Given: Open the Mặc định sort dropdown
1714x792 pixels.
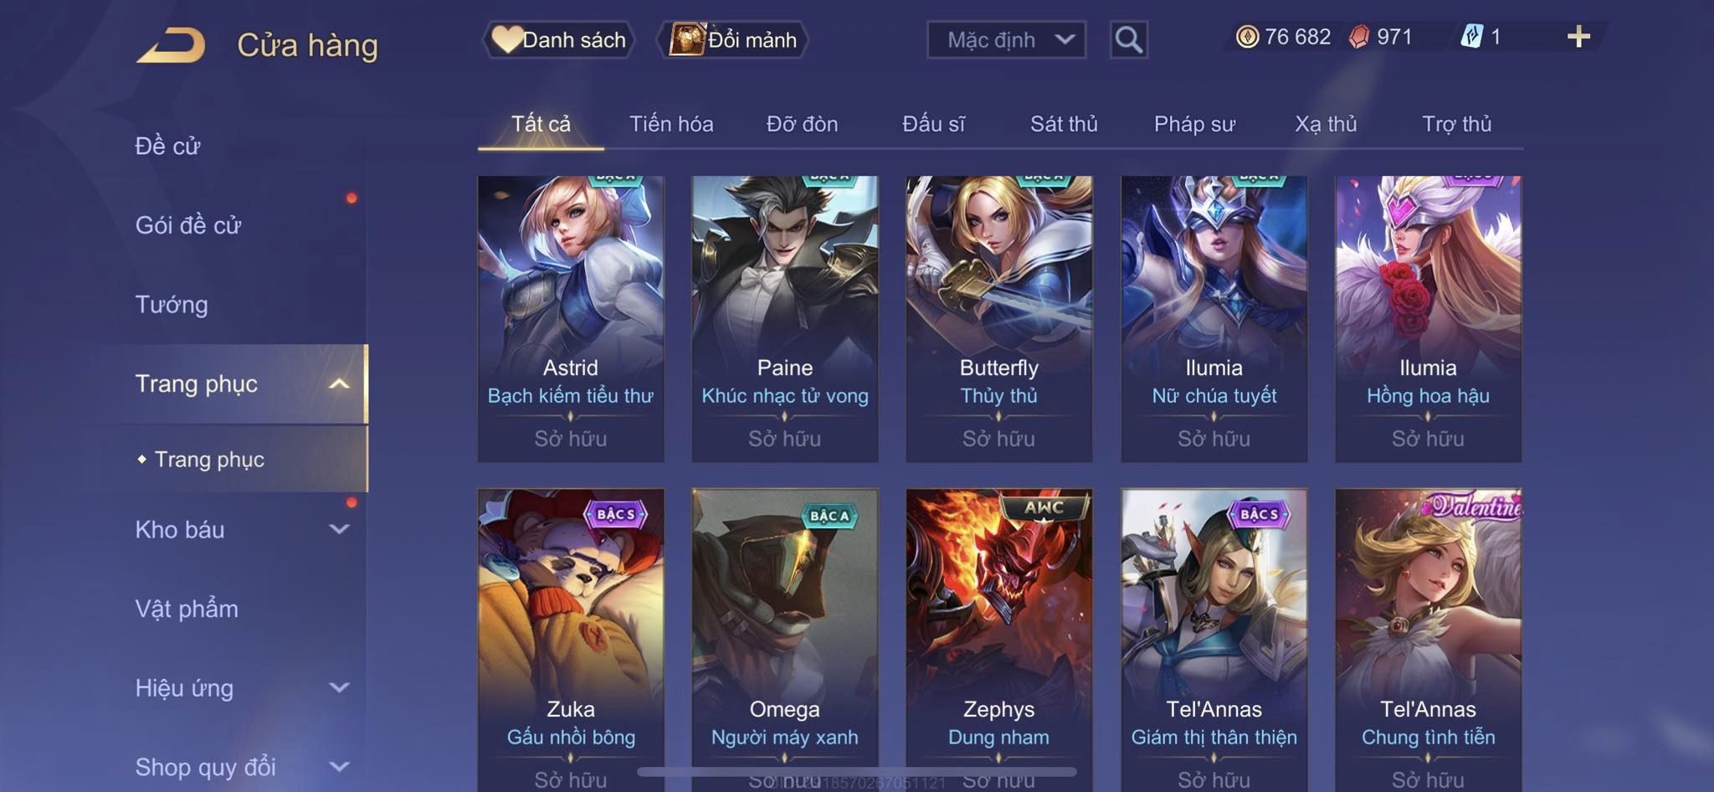Looking at the screenshot, I should [1006, 39].
